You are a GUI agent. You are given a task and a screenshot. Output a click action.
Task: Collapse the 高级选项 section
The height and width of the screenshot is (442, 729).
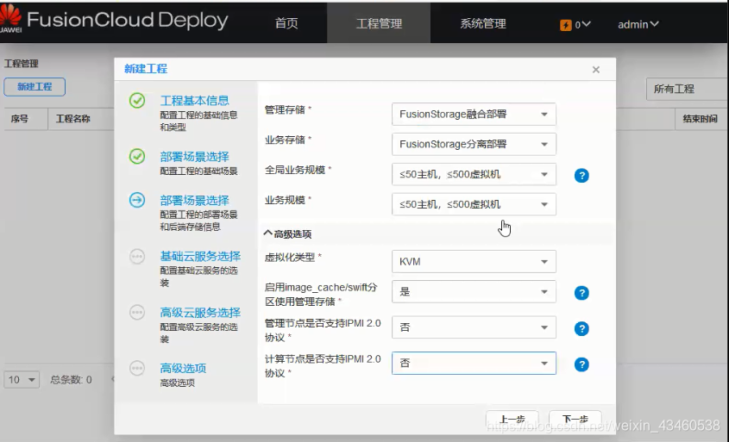[x=288, y=233]
